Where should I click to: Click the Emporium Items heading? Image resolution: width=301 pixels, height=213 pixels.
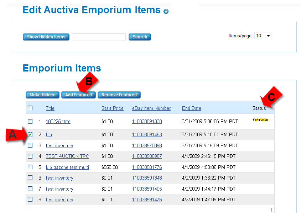[62, 68]
